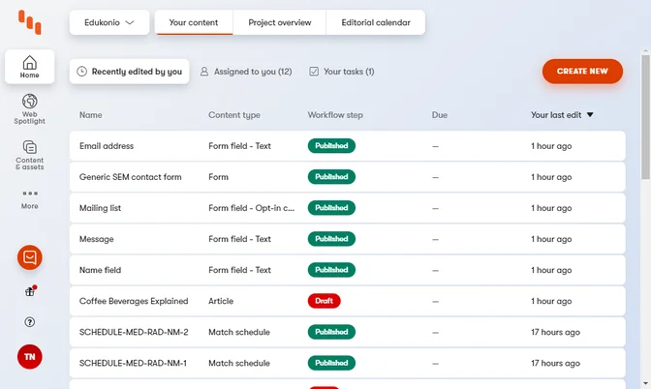
Task: Show the Your tasks (1) list
Action: [341, 72]
